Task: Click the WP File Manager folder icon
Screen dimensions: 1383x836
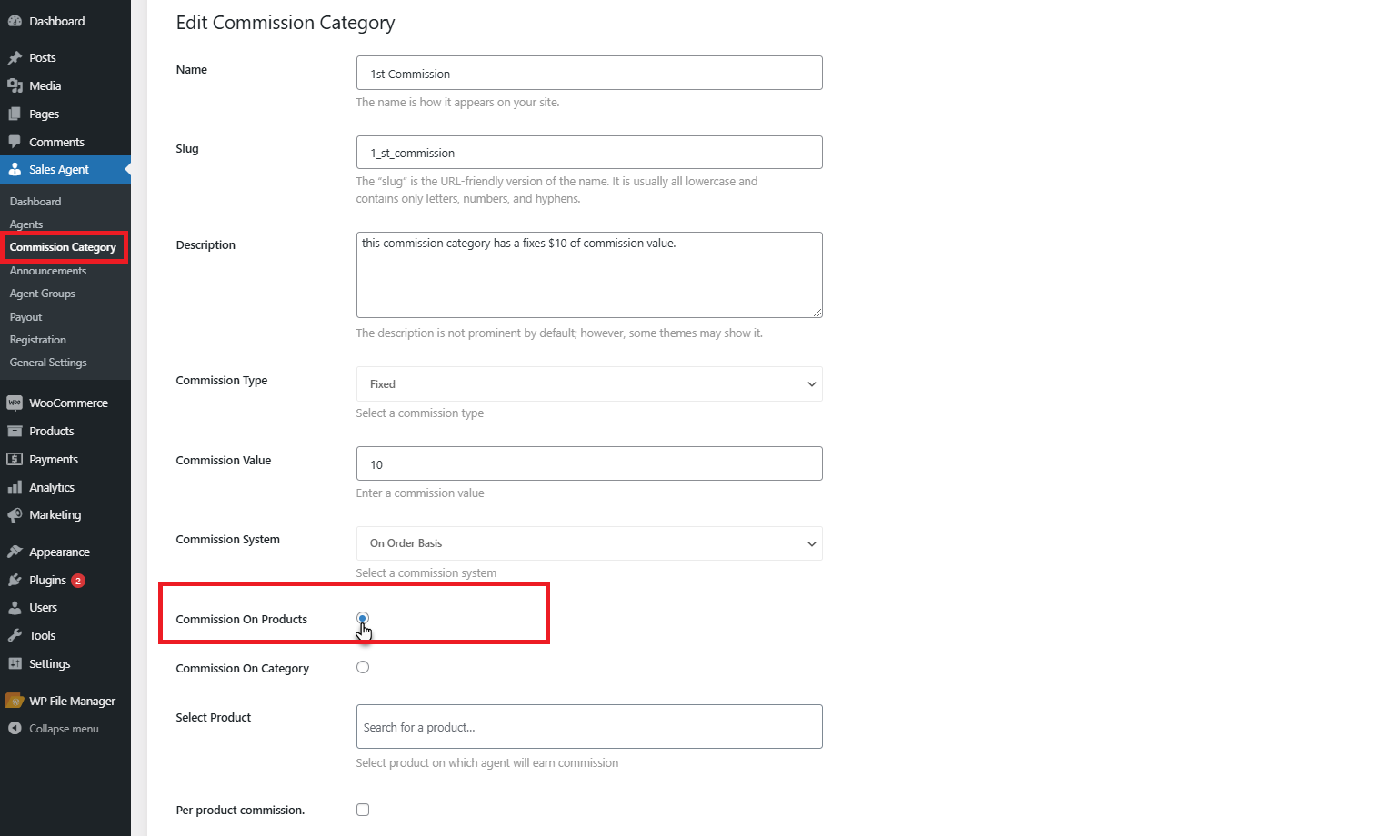Action: coord(15,701)
